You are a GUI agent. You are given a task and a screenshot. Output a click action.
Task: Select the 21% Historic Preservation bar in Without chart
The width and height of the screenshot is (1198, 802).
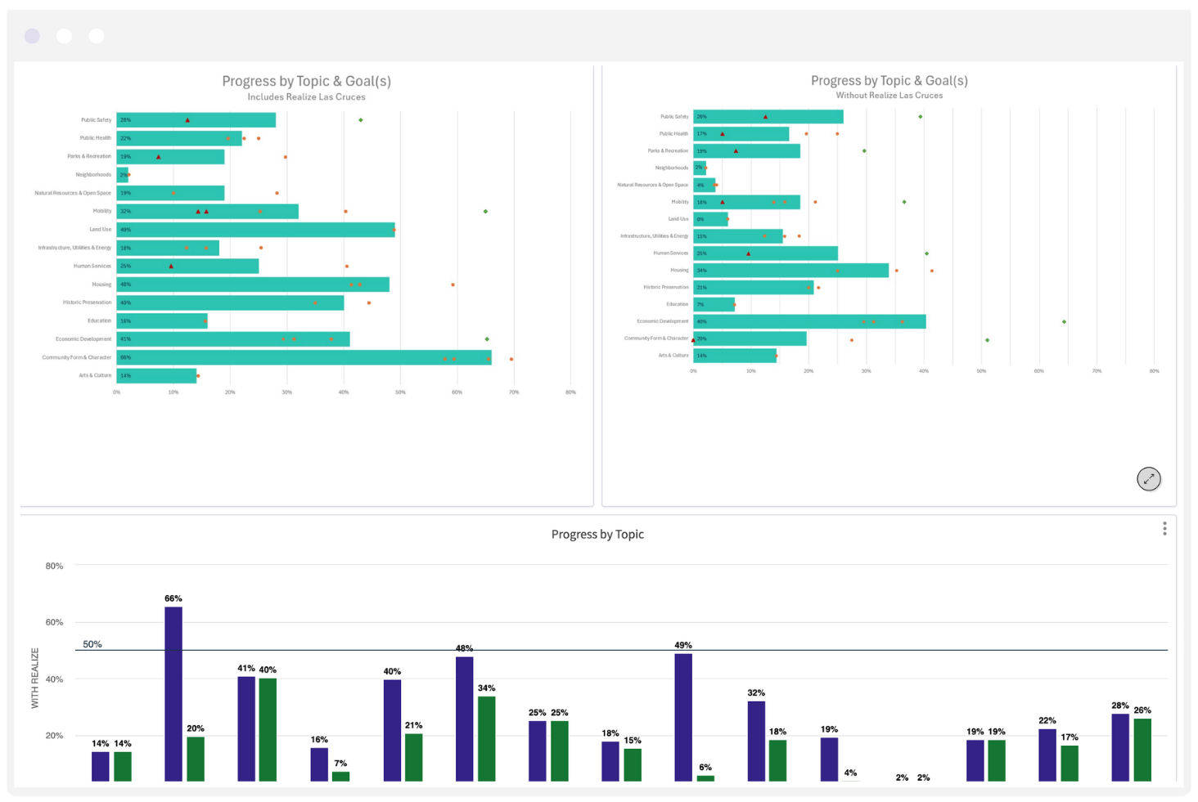754,288
